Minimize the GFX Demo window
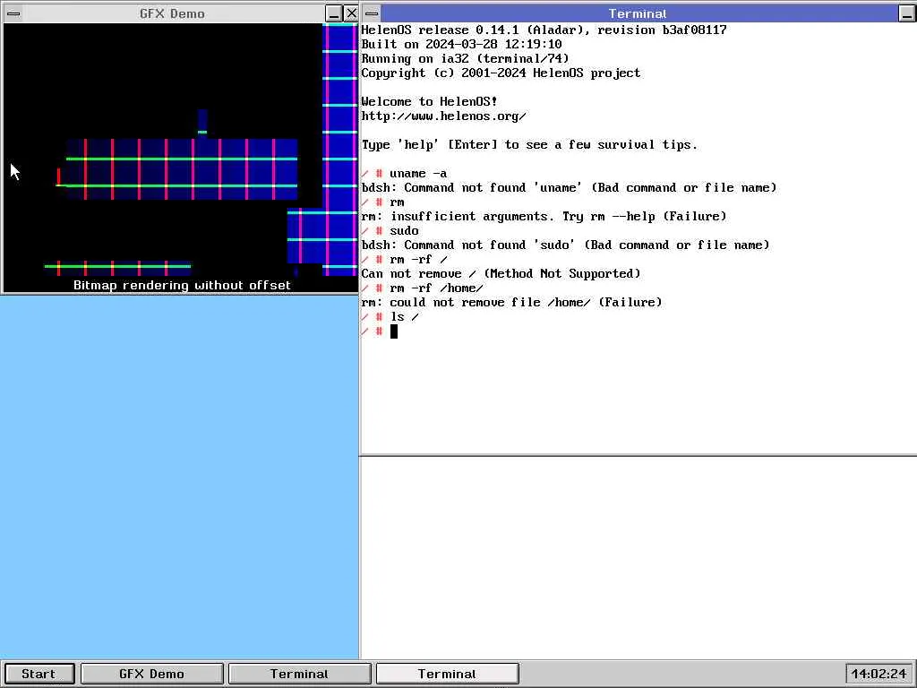The width and height of the screenshot is (917, 688). [333, 13]
